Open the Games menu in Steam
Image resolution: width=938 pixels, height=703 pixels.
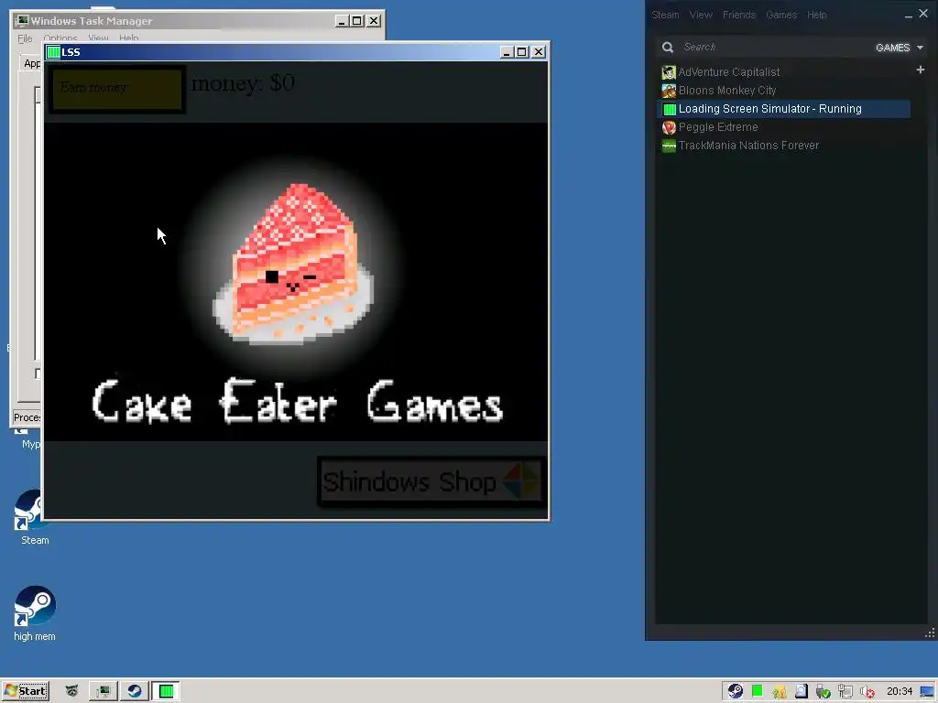pyautogui.click(x=781, y=15)
